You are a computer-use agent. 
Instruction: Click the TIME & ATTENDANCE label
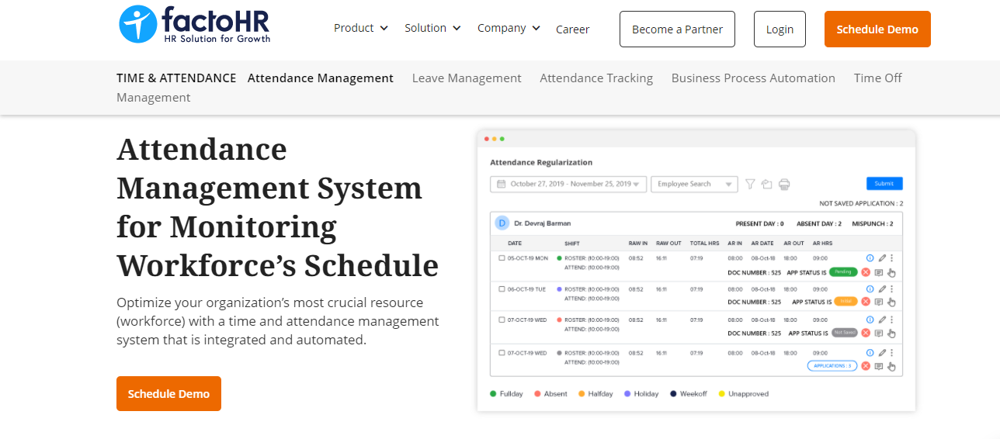pyautogui.click(x=176, y=78)
